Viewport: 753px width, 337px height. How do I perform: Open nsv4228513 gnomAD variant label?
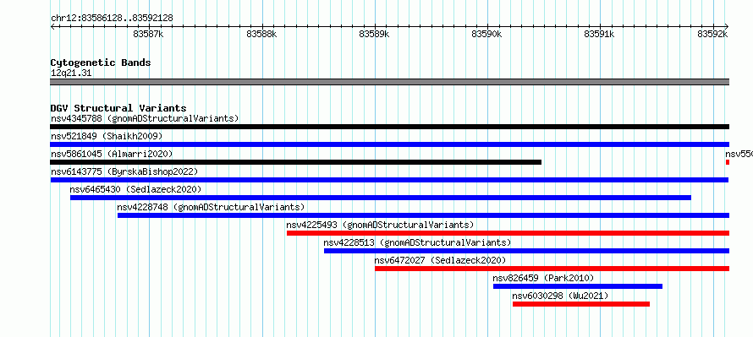coord(417,242)
